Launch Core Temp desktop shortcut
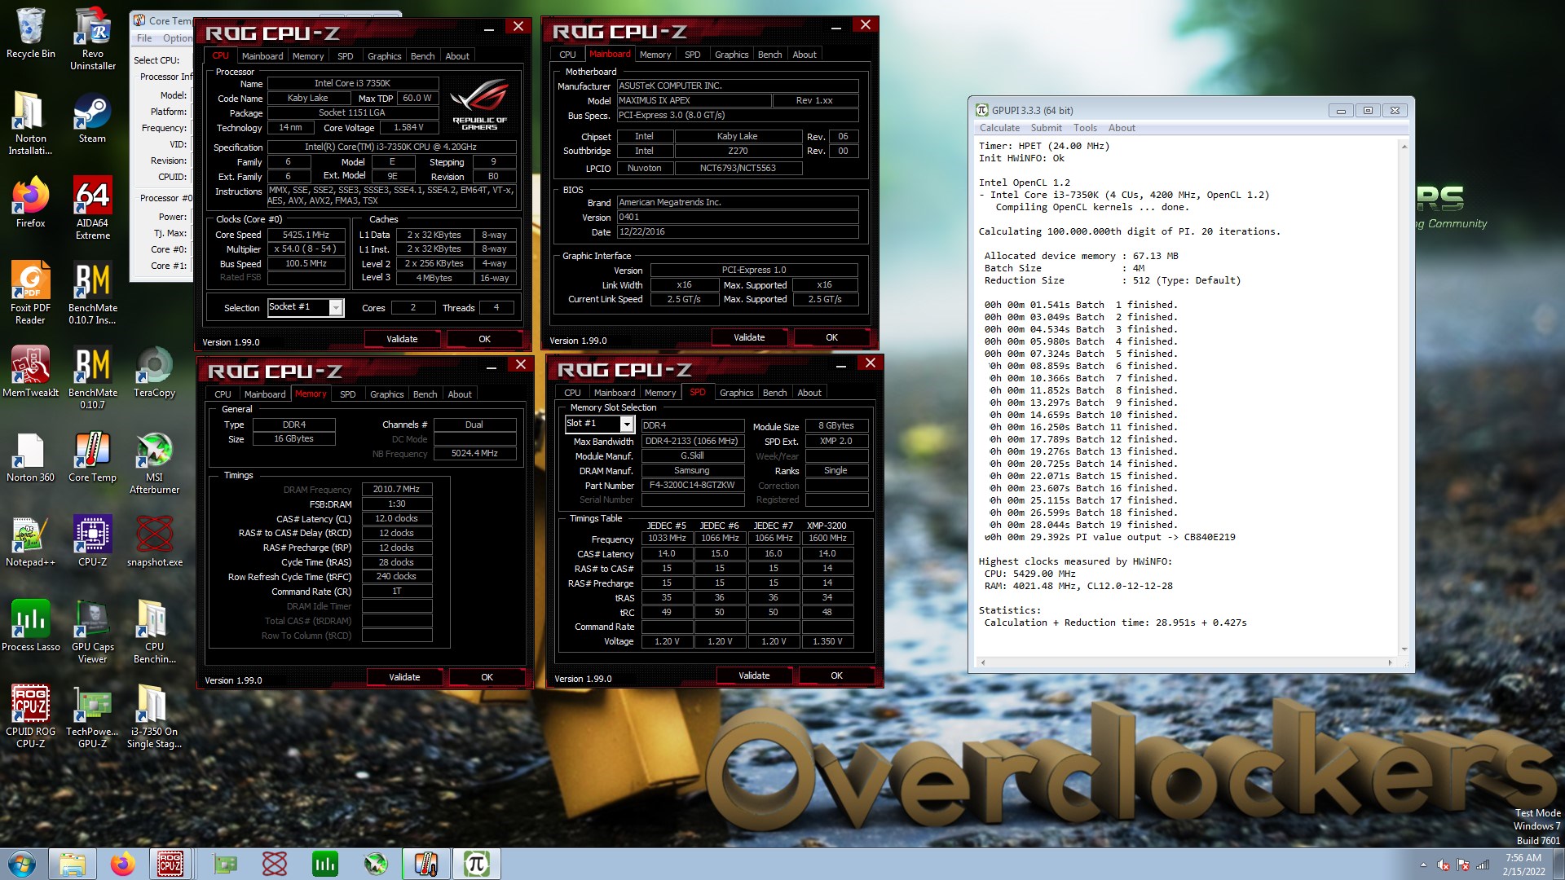 (93, 457)
